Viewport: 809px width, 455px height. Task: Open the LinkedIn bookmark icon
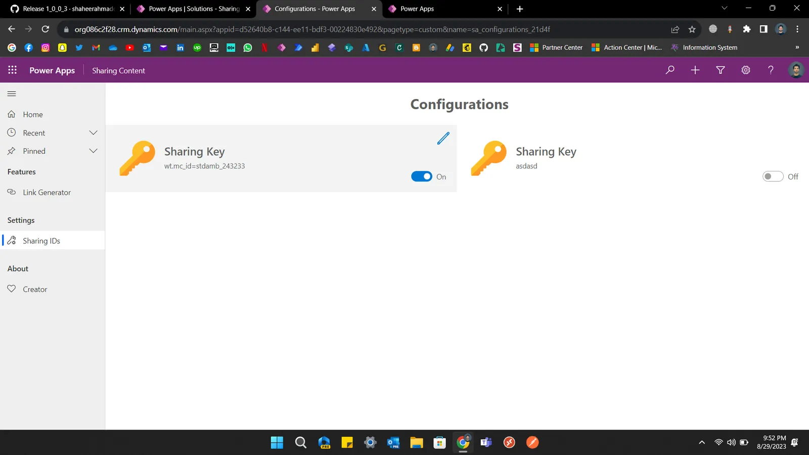click(180, 48)
